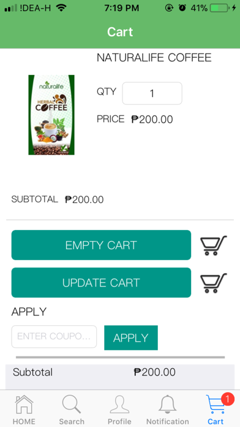
Task: Tap the Notification bell icon
Action: tap(168, 404)
